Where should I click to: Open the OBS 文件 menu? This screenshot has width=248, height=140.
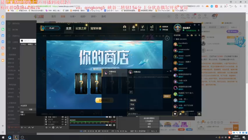point(23,44)
